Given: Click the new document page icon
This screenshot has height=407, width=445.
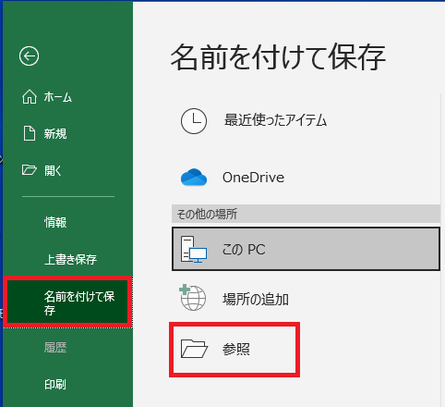Looking at the screenshot, I should (30, 133).
